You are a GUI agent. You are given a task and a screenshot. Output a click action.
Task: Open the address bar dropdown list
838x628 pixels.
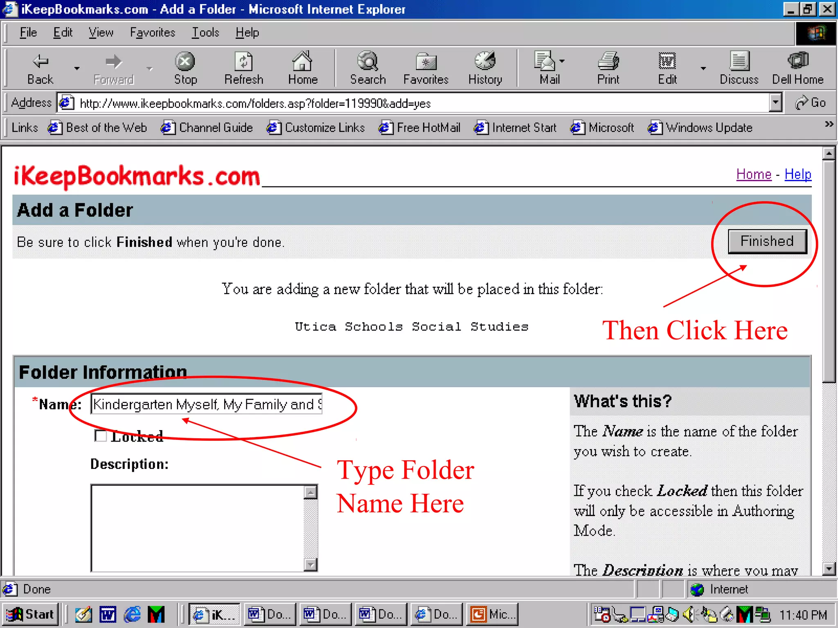pos(775,103)
